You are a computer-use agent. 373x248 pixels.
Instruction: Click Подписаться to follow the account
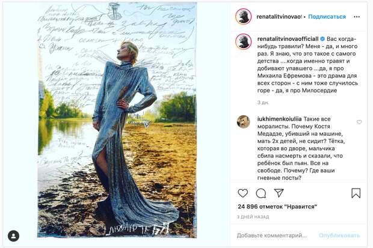coord(327,17)
